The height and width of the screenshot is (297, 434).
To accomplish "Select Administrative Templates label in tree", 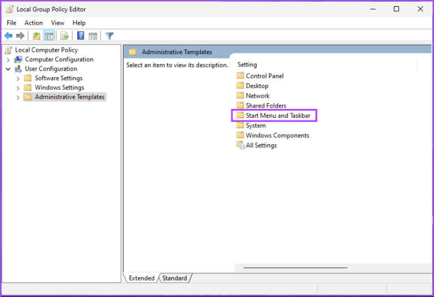I will [70, 97].
